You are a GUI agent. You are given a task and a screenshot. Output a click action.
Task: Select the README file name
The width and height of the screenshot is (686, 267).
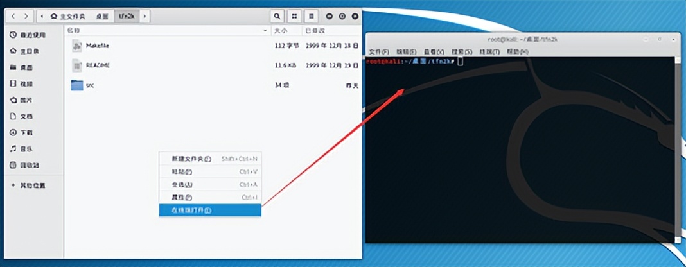[x=98, y=65]
